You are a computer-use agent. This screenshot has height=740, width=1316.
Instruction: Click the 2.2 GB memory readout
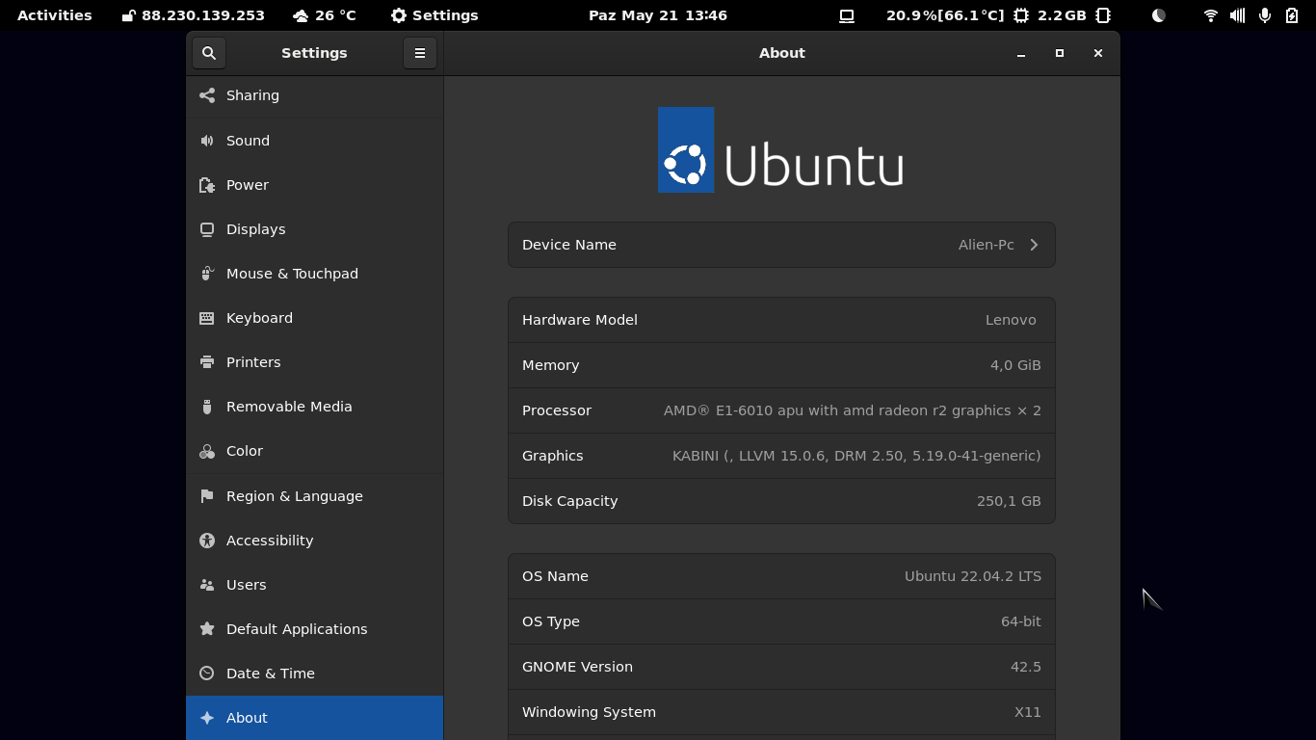tap(1062, 15)
